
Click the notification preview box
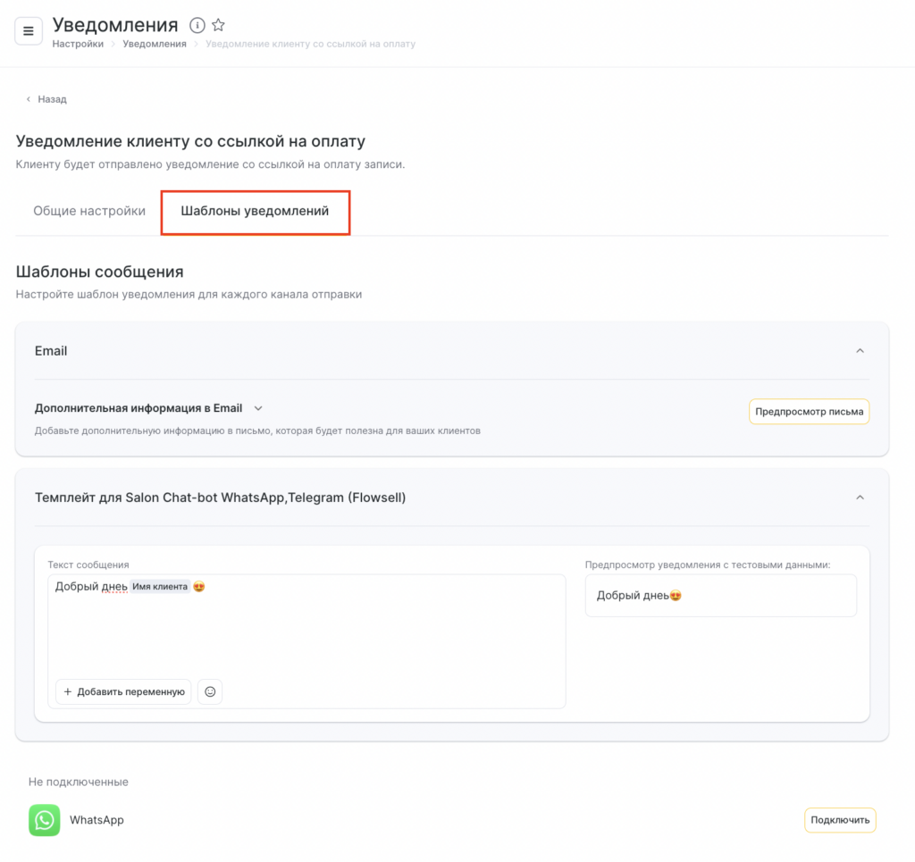[x=720, y=596]
